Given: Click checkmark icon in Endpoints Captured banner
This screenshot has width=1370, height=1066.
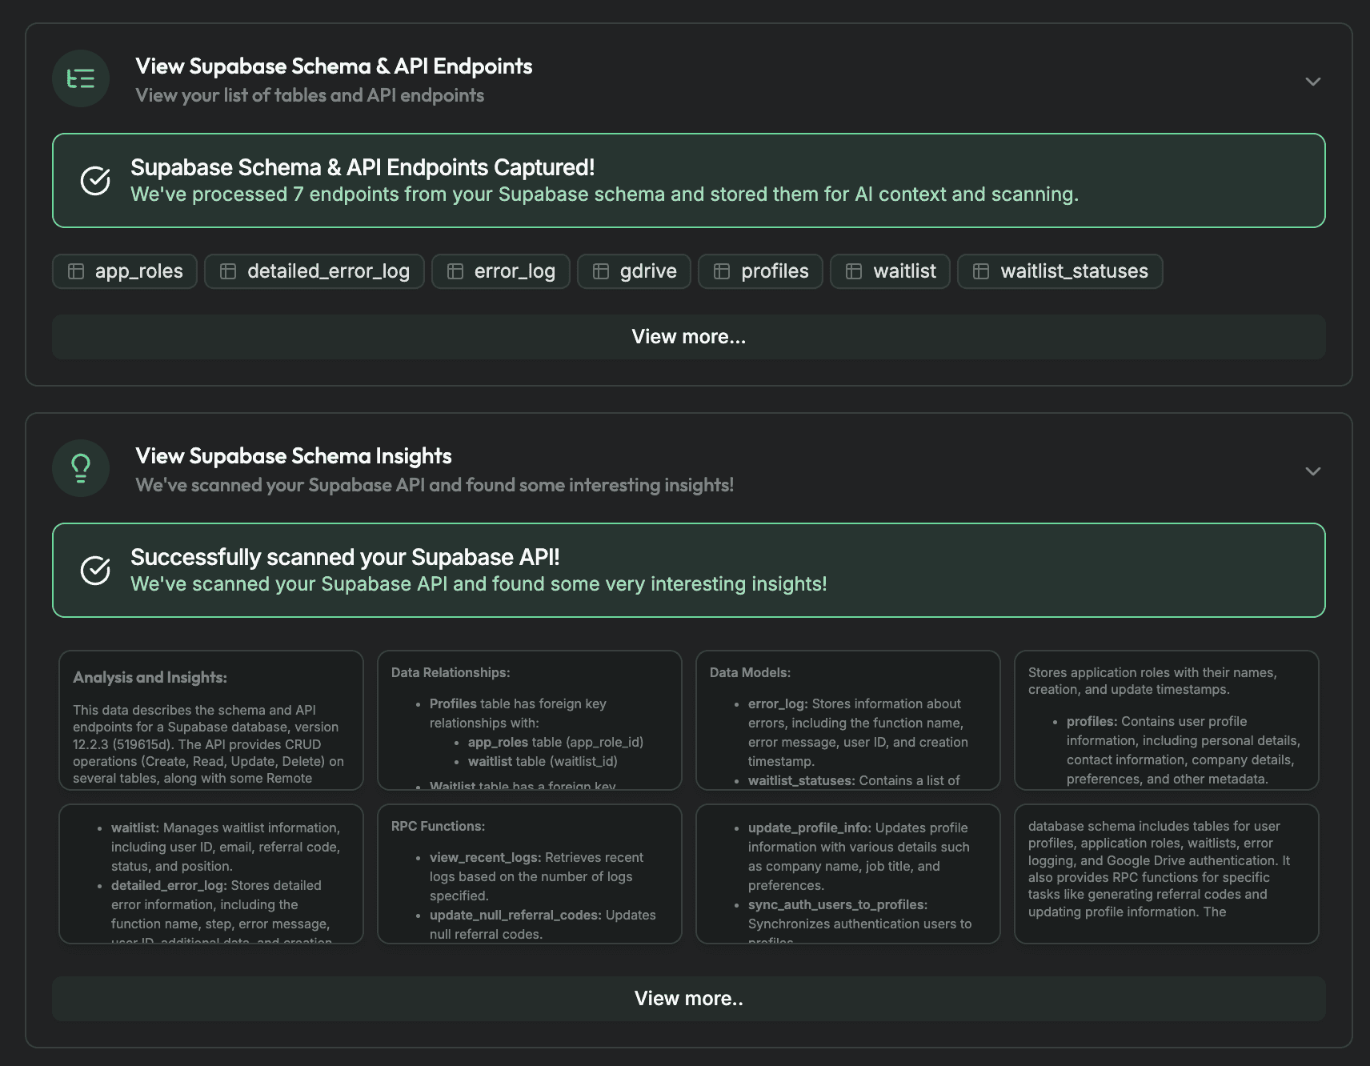Looking at the screenshot, I should (95, 181).
